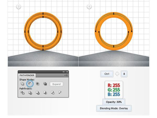This screenshot has height=118, width=157.
Task: Click the Trim pathfinder icon
Action: point(30,93)
